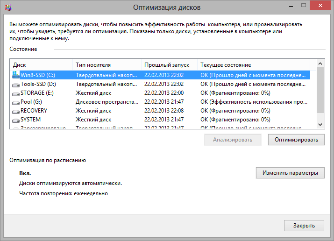Image resolution: width=334 pixels, height=241 pixels.
Task: Click the Жесткий диск type of RECOVERY
Action: [x=93, y=111]
